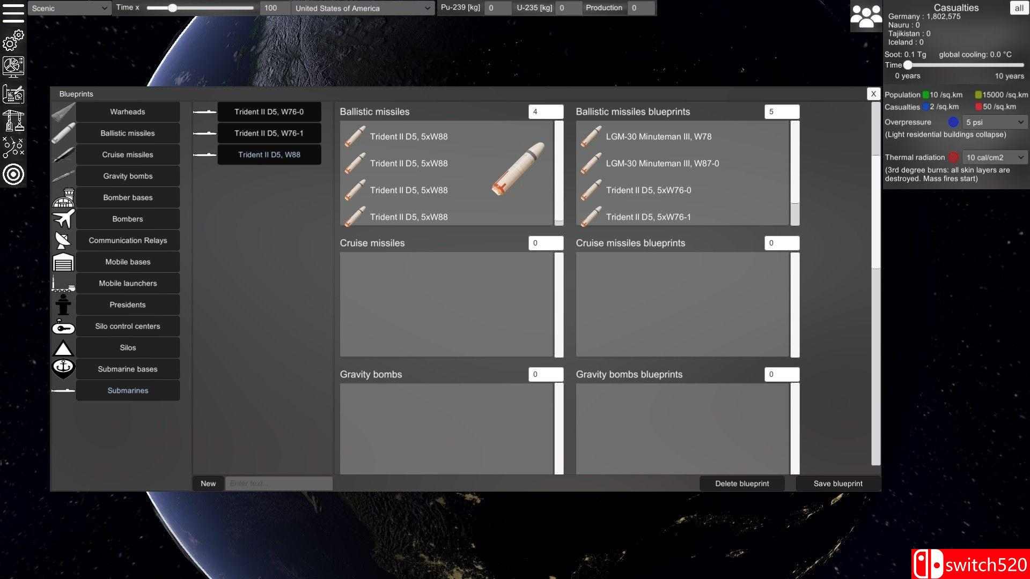The width and height of the screenshot is (1030, 579).
Task: Toggle the 'all' casualties button
Action: [x=1019, y=8]
